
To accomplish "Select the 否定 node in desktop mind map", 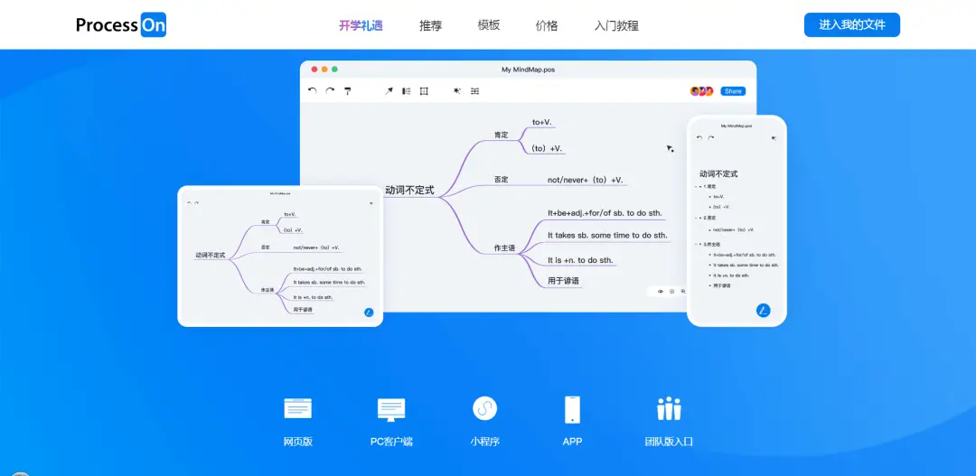I will [501, 179].
